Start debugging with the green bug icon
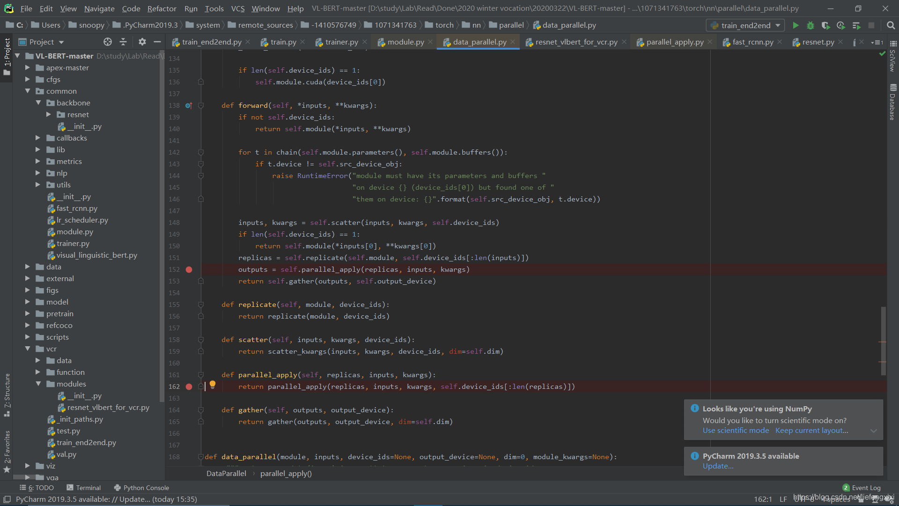This screenshot has width=899, height=506. point(811,25)
